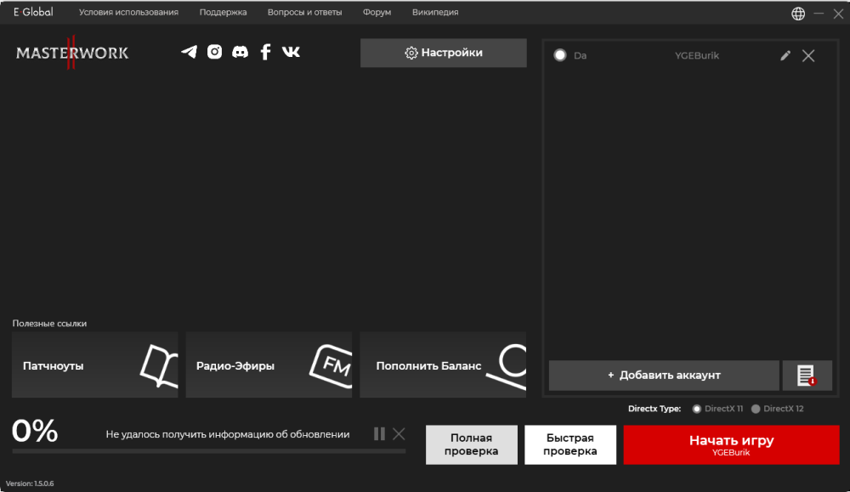Click the Настройки settings button
The height and width of the screenshot is (492, 850).
click(x=443, y=53)
